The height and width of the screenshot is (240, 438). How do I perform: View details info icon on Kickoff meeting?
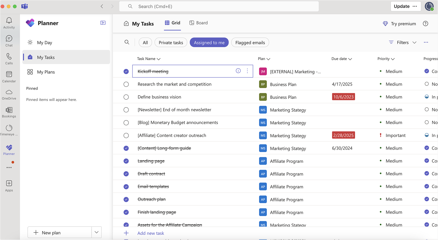[x=238, y=71]
